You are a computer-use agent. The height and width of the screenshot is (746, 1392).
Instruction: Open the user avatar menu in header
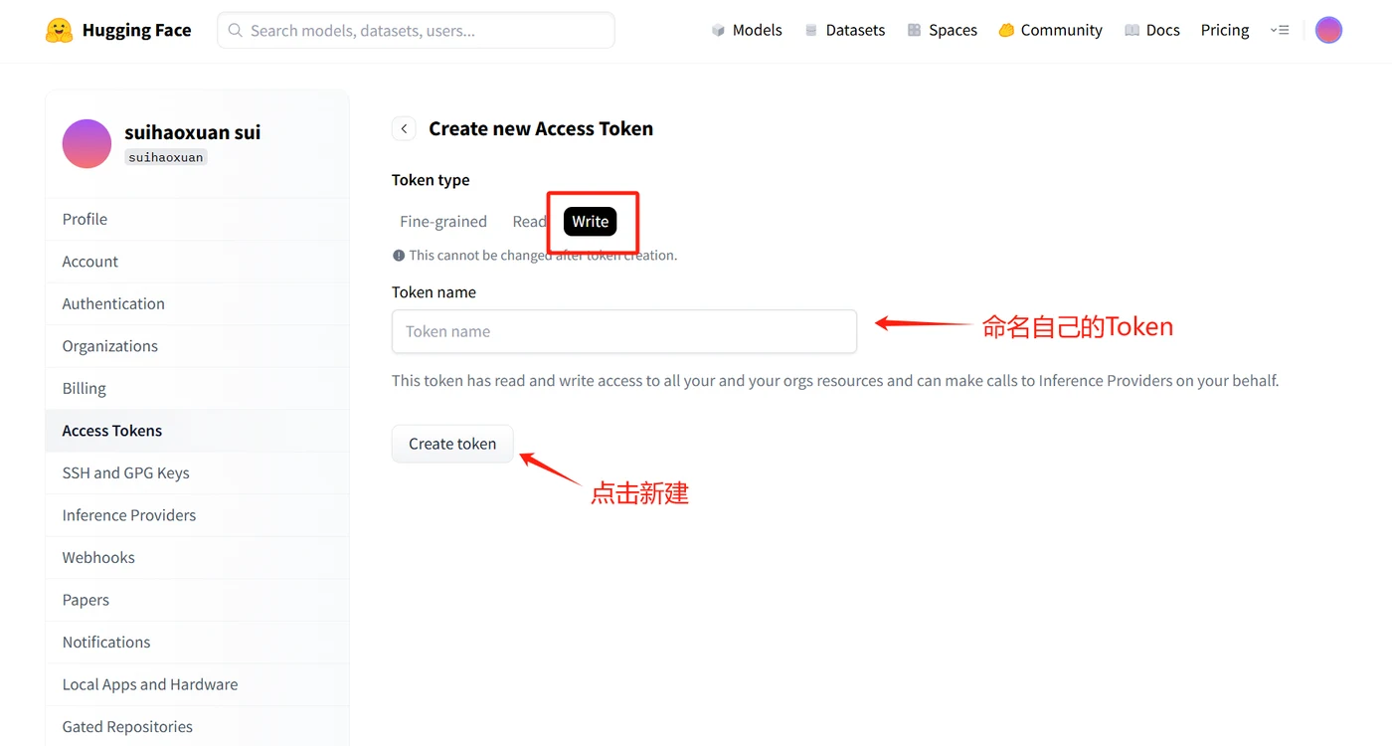pyautogui.click(x=1328, y=30)
